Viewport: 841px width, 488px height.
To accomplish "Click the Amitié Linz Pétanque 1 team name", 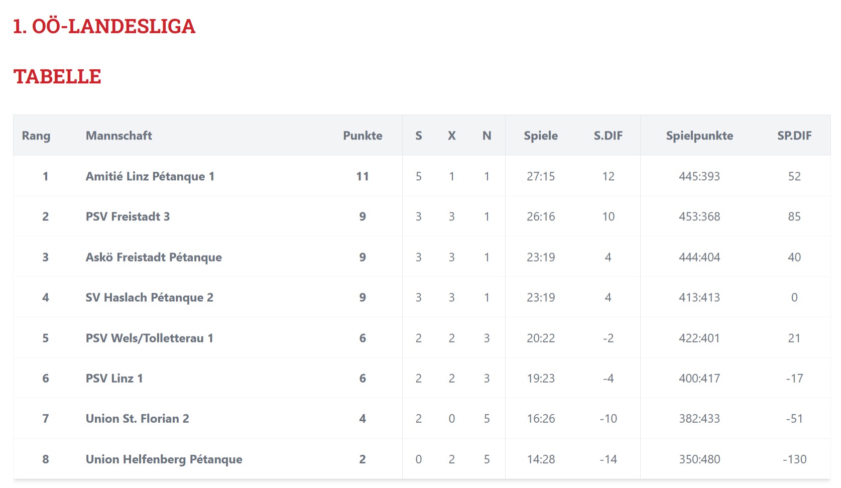I will [150, 176].
